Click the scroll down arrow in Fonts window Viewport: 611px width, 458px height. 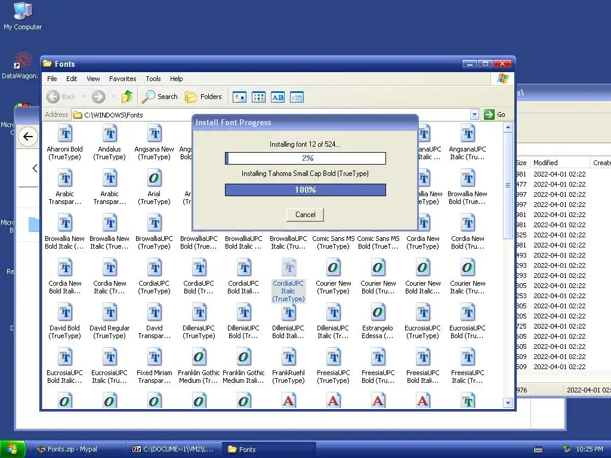pyautogui.click(x=508, y=403)
